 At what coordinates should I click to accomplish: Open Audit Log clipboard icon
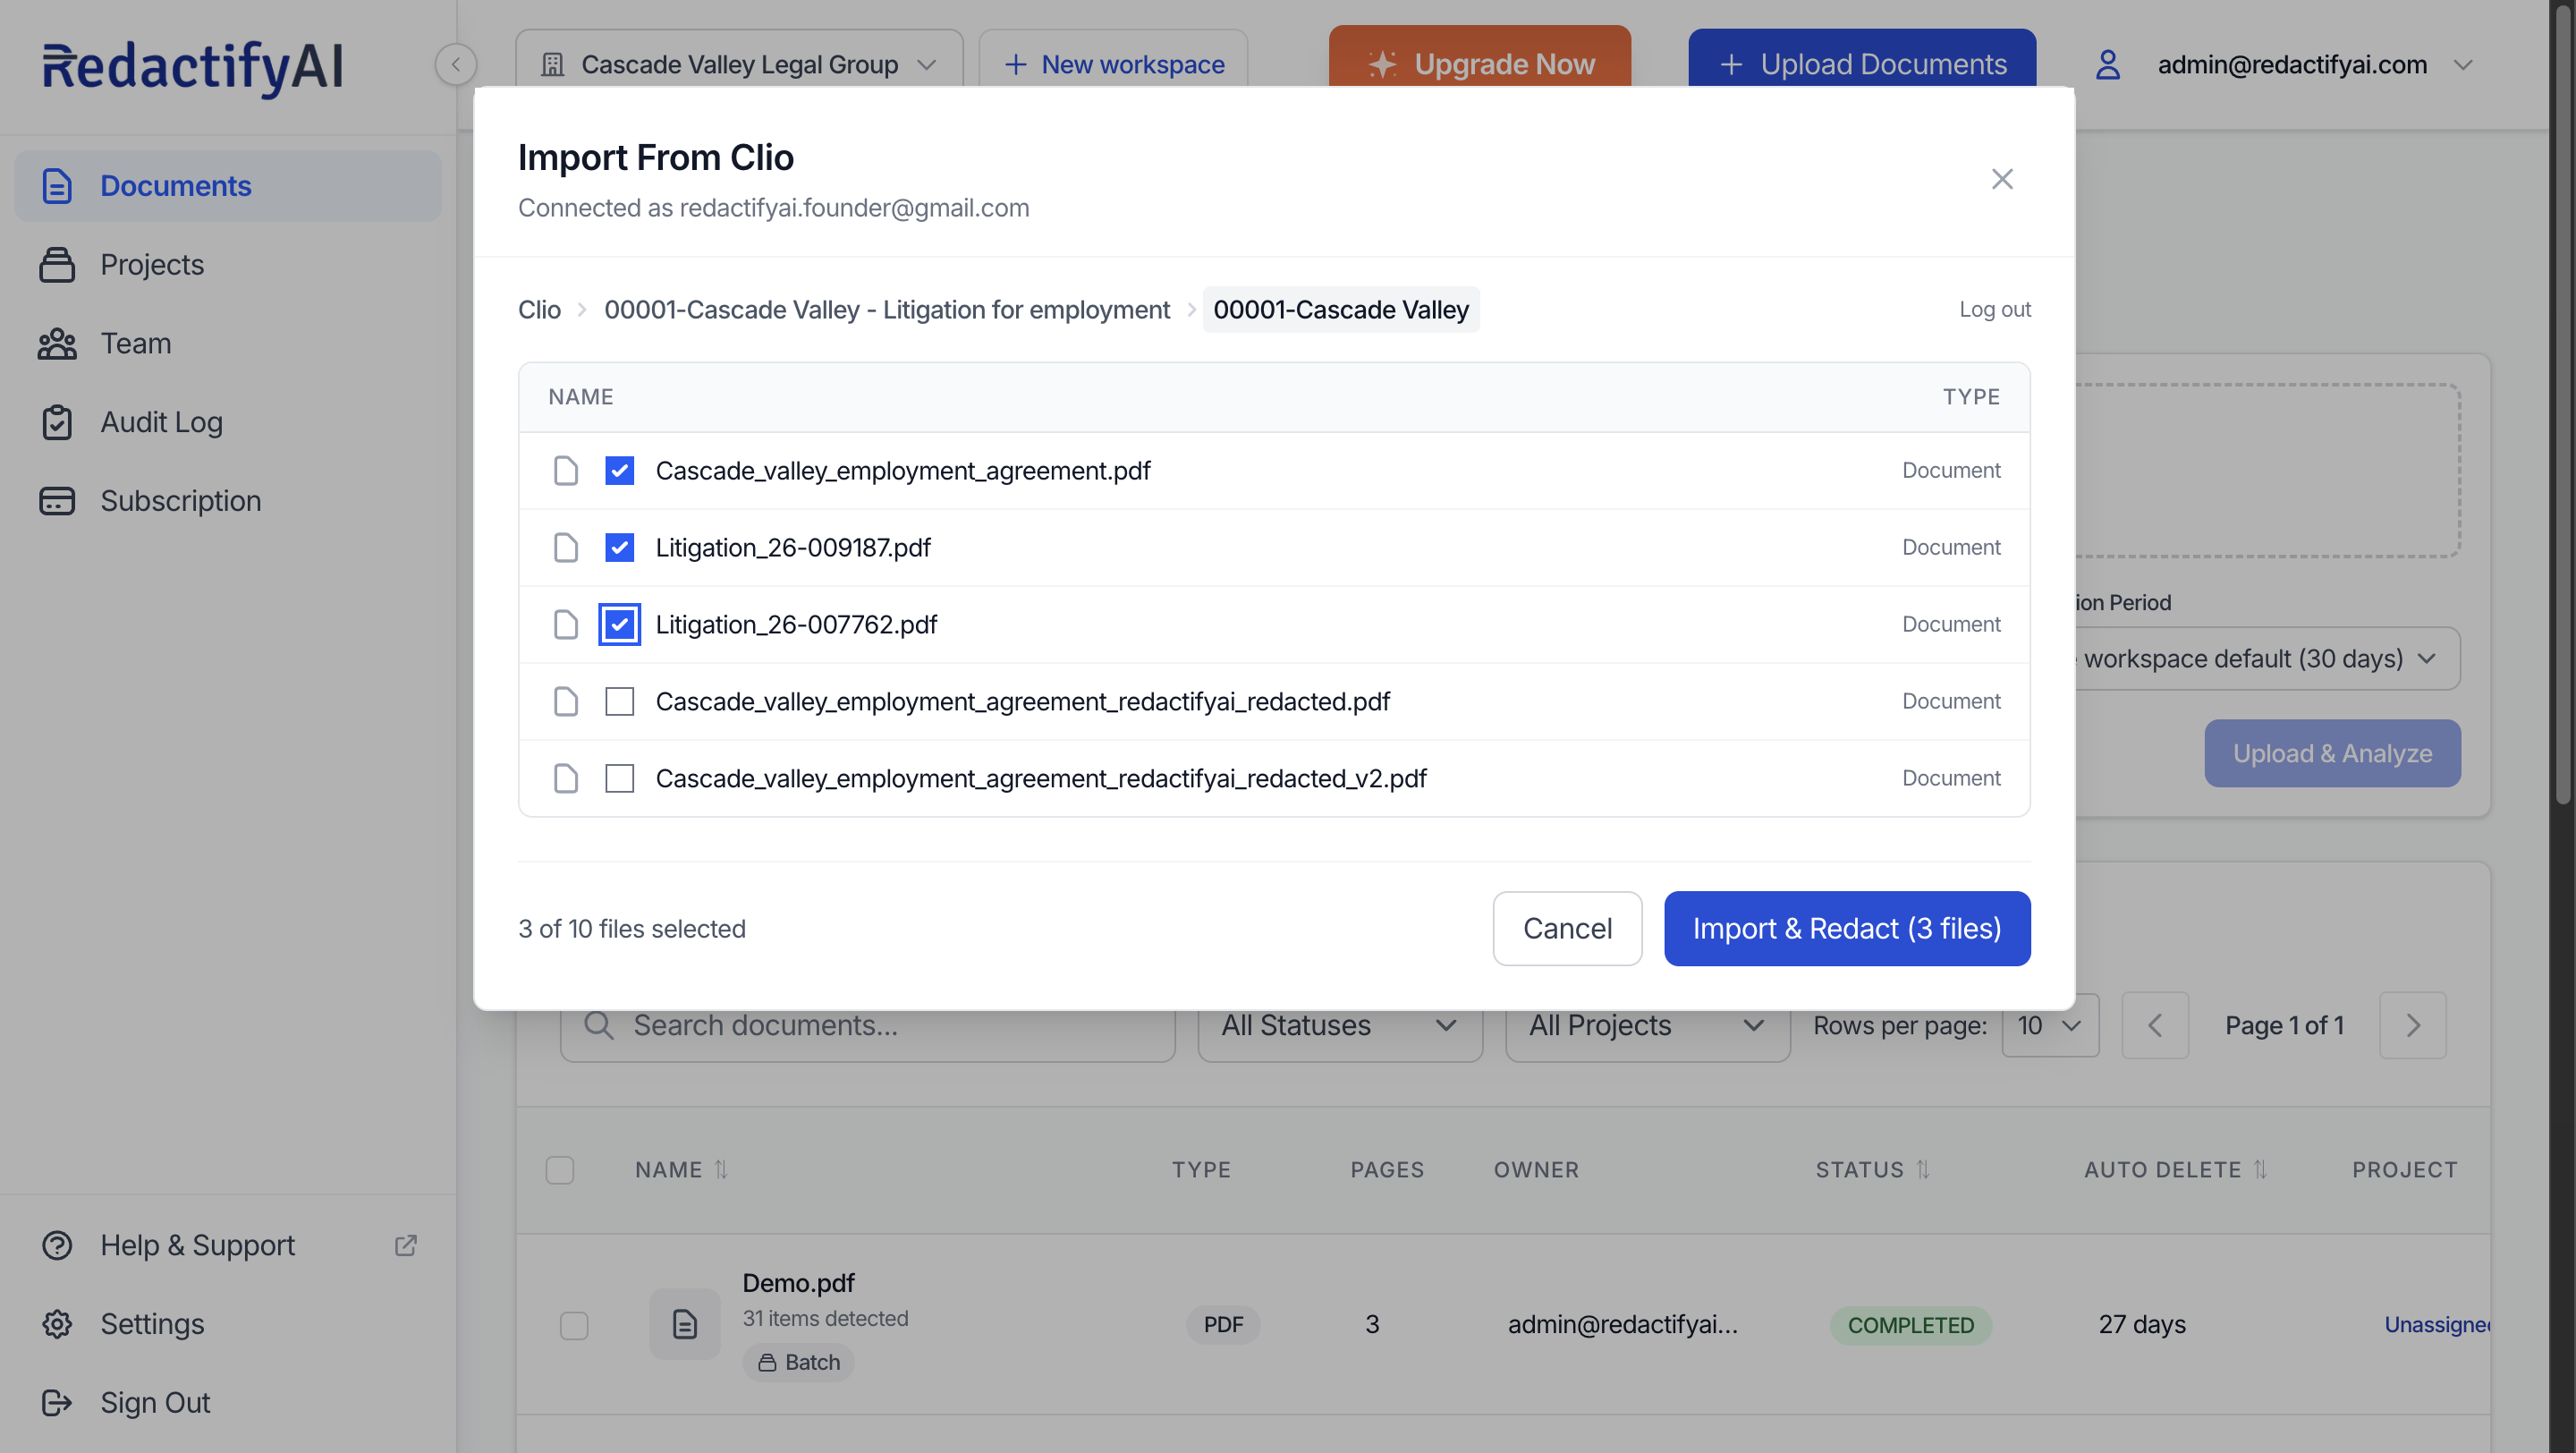point(57,422)
